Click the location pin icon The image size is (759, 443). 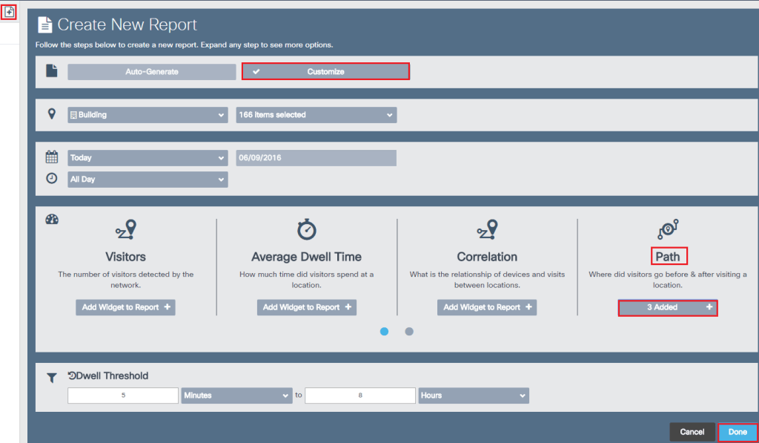pyautogui.click(x=52, y=114)
